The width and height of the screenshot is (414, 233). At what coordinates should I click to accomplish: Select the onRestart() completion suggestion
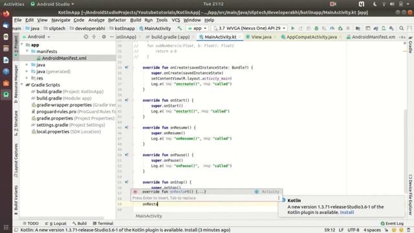(x=206, y=192)
